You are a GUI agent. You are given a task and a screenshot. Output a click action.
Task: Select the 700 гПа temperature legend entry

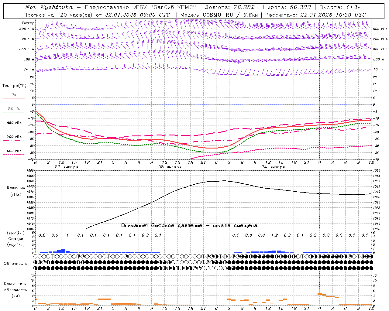pos(14,137)
